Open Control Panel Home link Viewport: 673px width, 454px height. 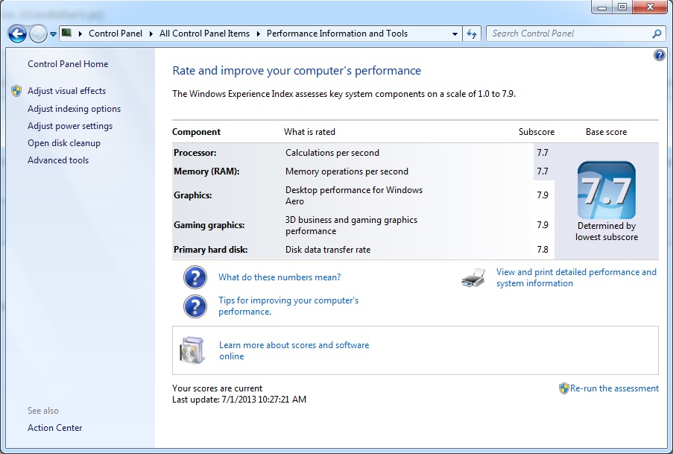(68, 64)
